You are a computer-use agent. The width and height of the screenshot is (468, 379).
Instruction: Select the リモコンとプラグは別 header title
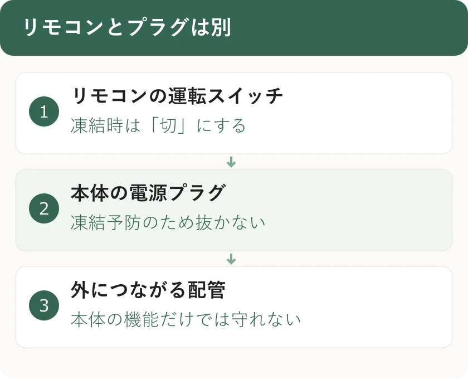pos(127,27)
